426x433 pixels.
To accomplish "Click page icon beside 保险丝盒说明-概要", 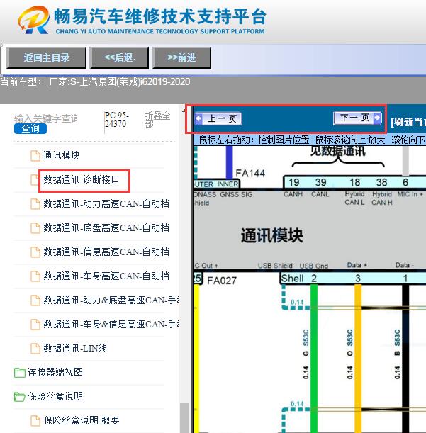I will point(35,420).
